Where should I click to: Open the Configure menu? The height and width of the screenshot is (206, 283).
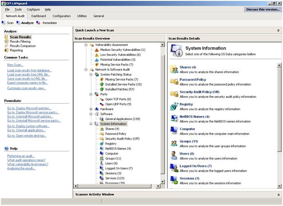(x=33, y=9)
